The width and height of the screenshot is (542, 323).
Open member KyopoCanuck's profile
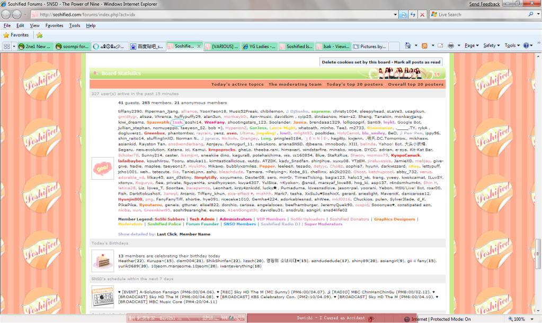pos(405,155)
